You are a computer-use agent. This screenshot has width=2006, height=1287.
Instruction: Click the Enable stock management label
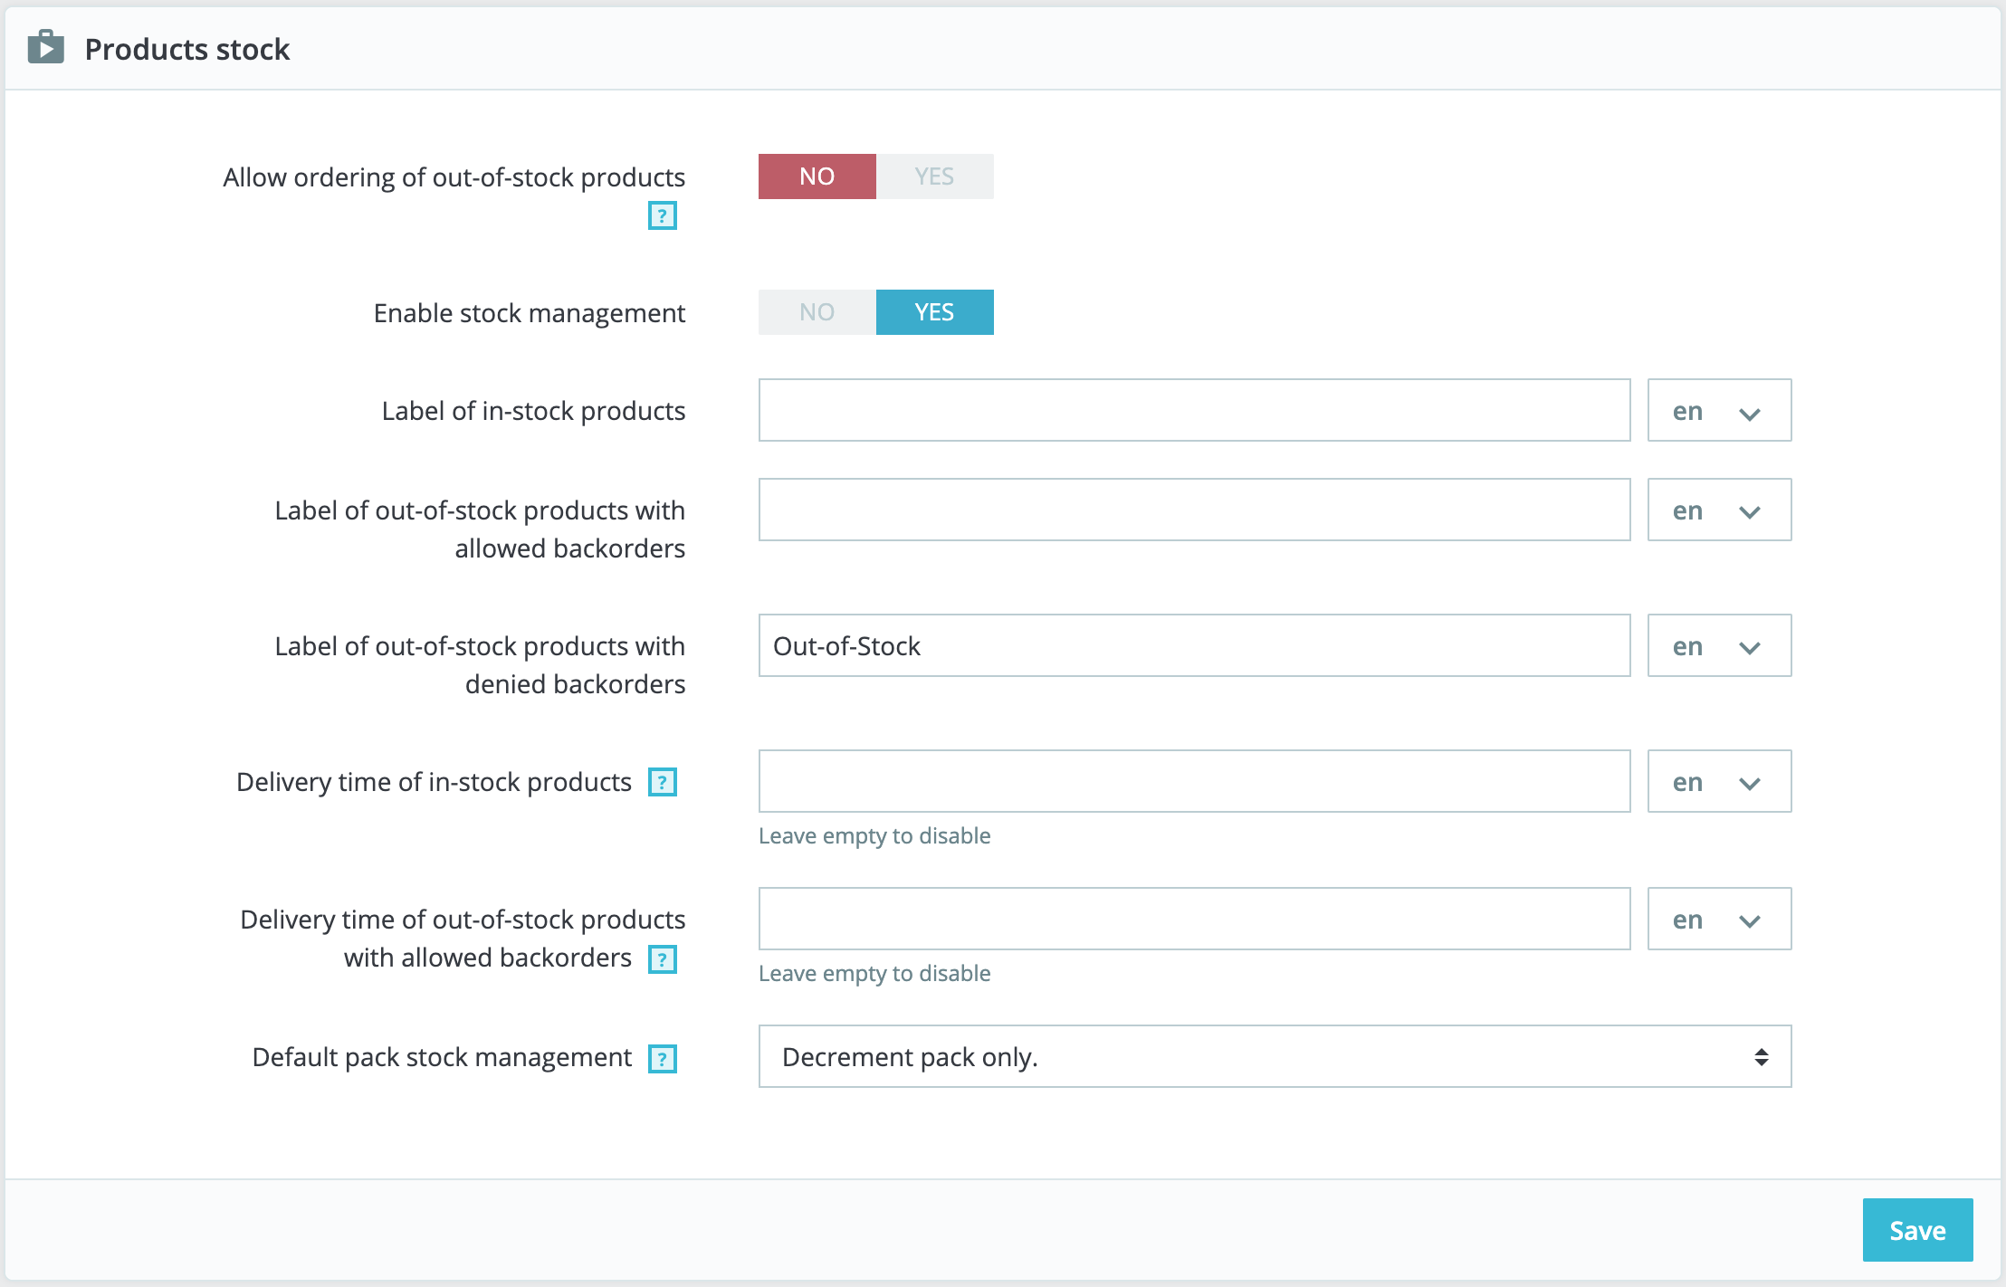(530, 313)
